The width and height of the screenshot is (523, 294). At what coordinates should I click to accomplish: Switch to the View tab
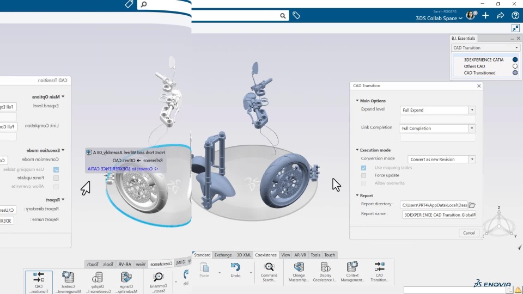click(x=285, y=255)
